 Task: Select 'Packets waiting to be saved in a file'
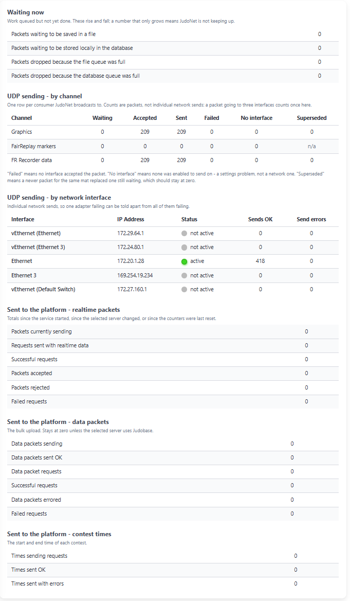tap(53, 34)
